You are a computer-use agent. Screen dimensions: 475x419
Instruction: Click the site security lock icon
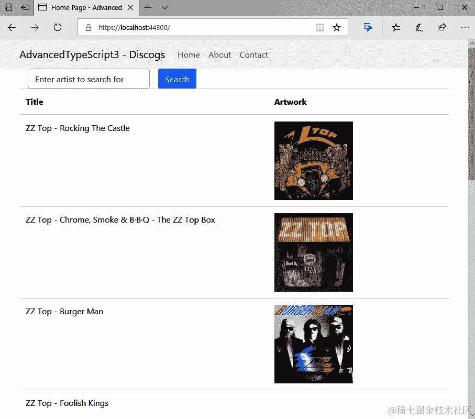89,28
